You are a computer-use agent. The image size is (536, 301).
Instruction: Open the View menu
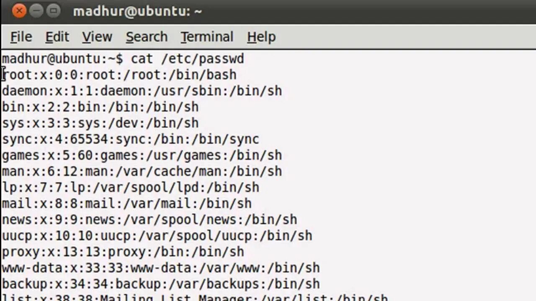click(x=97, y=37)
